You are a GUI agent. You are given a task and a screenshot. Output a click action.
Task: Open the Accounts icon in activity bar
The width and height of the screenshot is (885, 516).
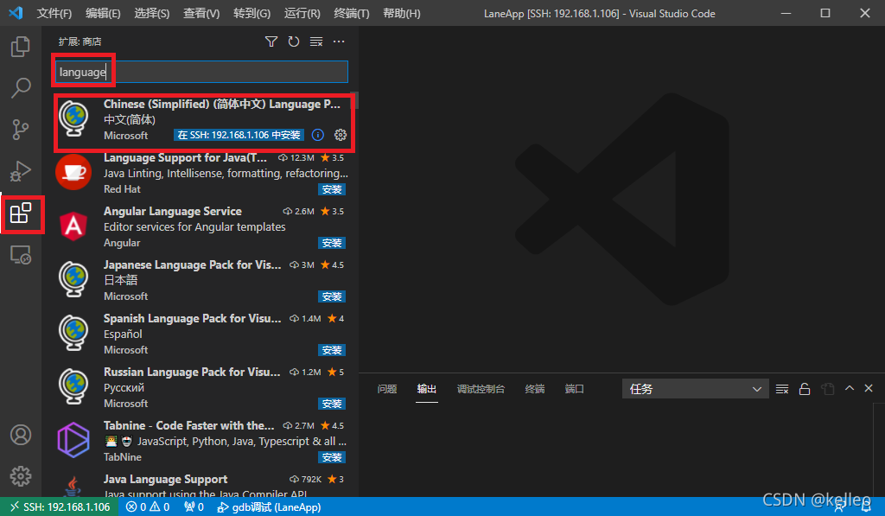click(21, 435)
